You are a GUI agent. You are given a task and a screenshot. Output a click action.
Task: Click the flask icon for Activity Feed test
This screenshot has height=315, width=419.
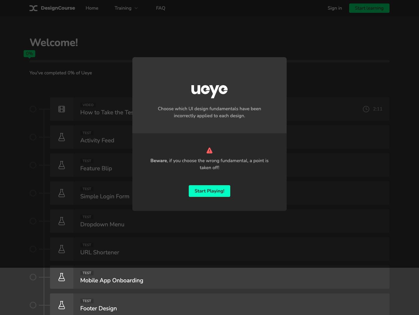point(62,137)
